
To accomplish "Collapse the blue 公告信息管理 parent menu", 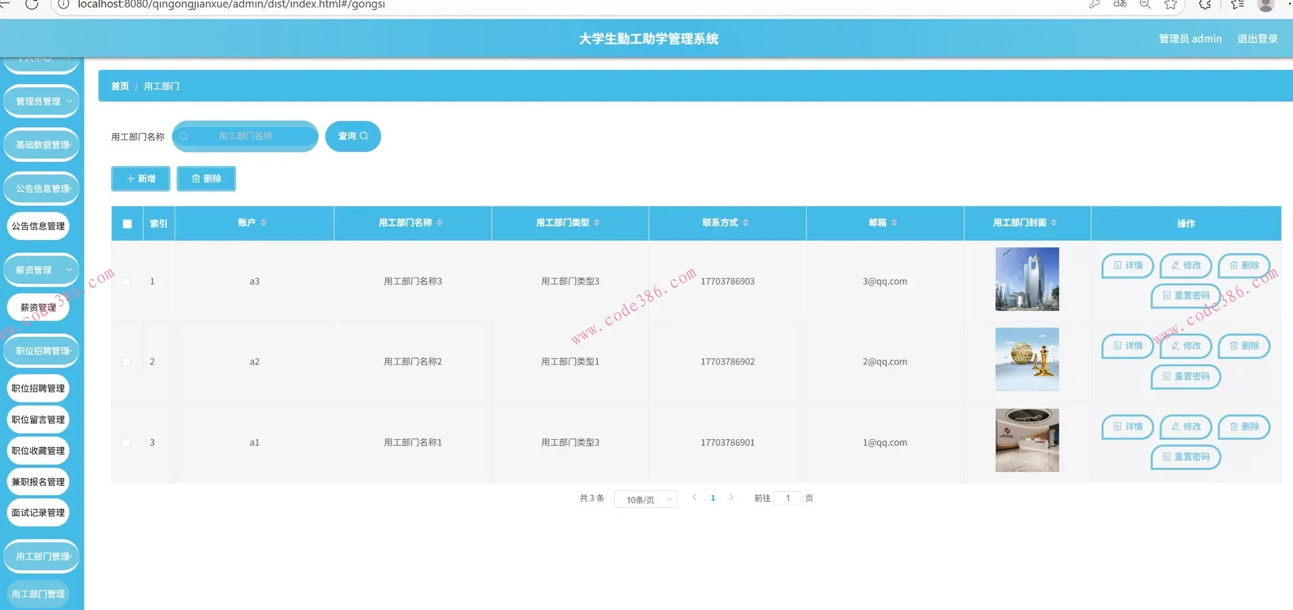I will (x=42, y=188).
